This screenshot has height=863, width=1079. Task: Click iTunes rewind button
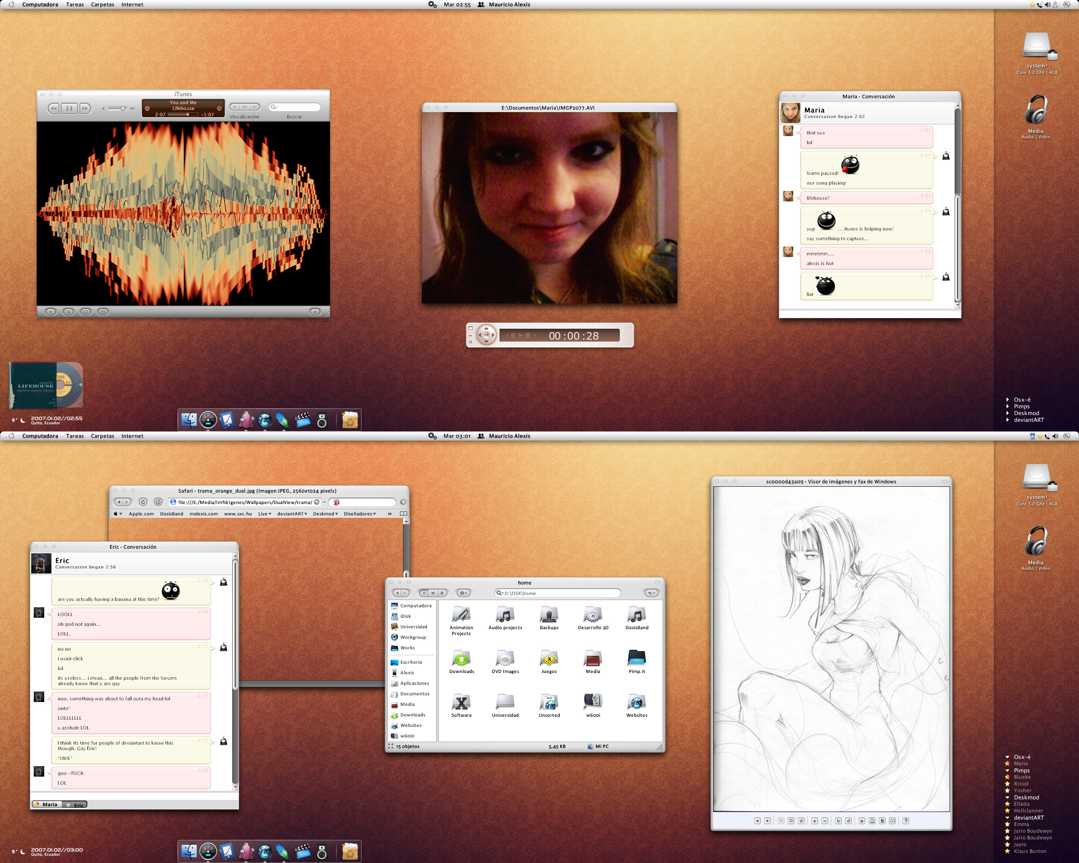pyautogui.click(x=54, y=109)
